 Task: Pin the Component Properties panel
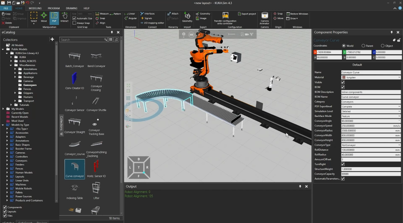[391, 32]
